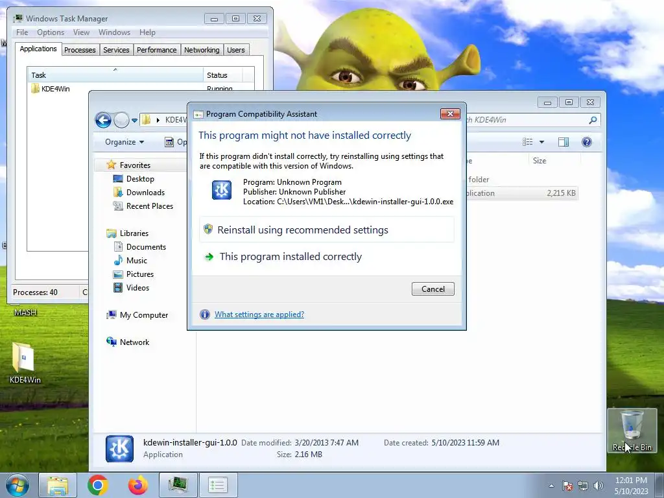
Task: Click the info icon beside settings link
Action: tap(204, 314)
